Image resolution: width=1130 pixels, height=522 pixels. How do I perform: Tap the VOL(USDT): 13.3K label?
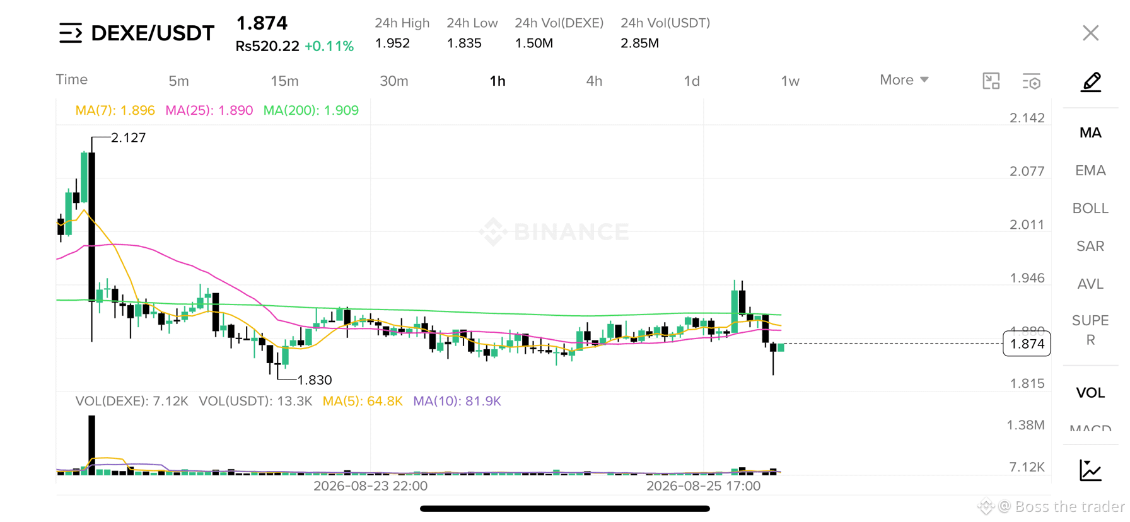click(255, 401)
